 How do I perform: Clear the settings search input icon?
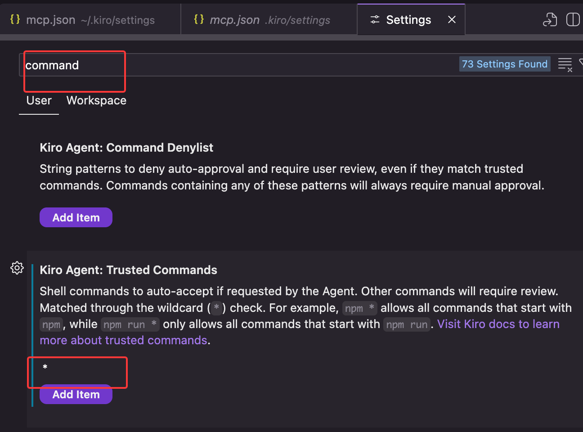[x=565, y=65]
